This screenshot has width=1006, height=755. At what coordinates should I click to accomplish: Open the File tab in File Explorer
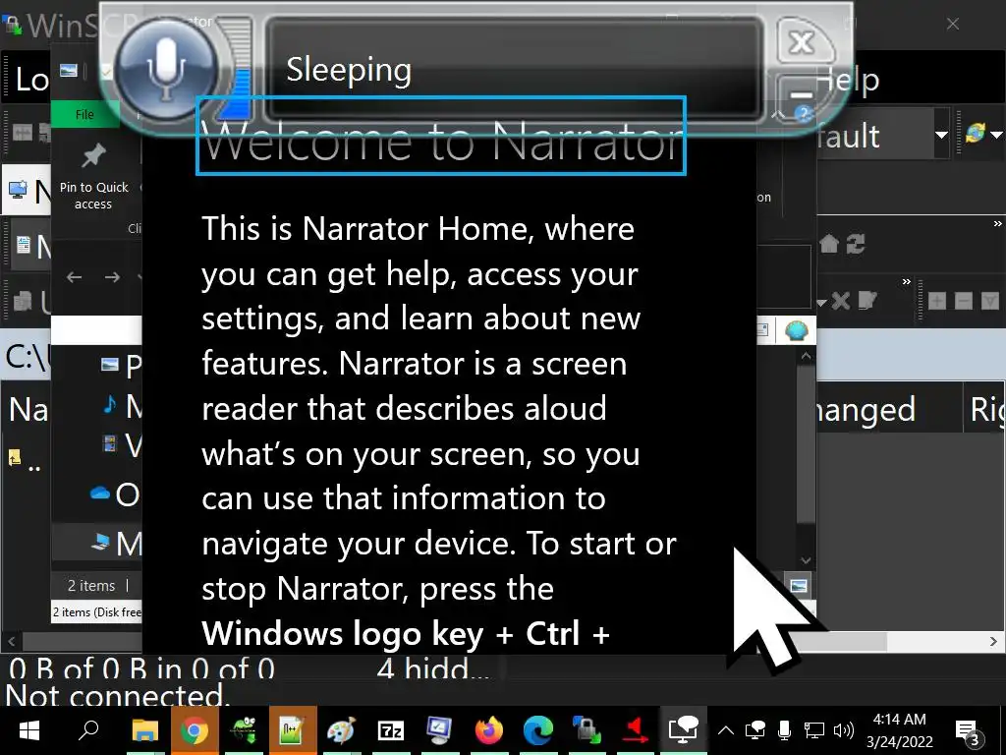pos(84,114)
